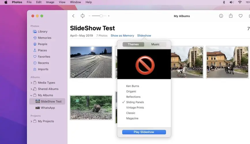Click the Bluetooth icon in menu bar
250x144 pixels.
pyautogui.click(x=224, y=2)
